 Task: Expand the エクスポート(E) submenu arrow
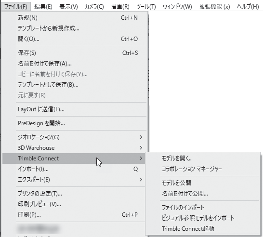click(x=141, y=180)
